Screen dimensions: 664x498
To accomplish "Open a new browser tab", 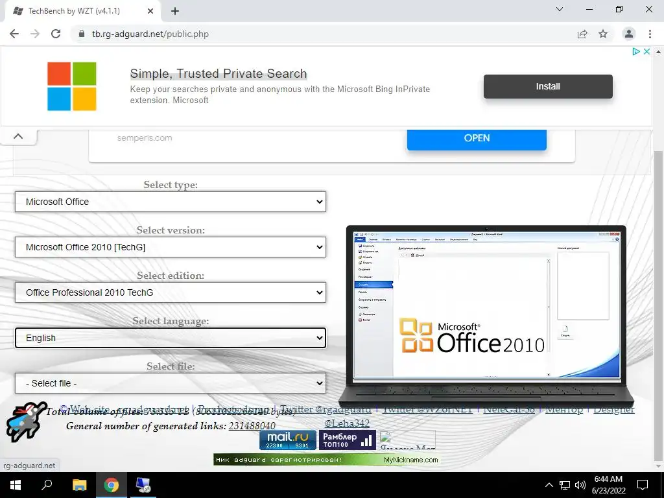I will [175, 11].
